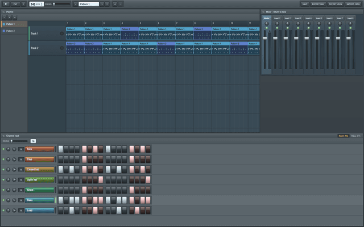This screenshot has height=227, width=364.
Task: Select Pattern 2 clip at bar 1 on Track 2
Action: [x=75, y=48]
